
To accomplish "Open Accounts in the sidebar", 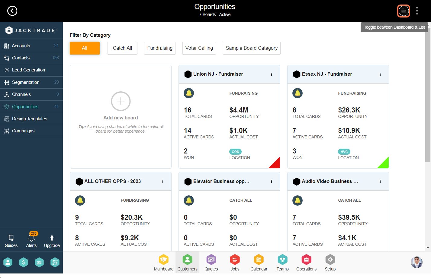I will pyautogui.click(x=31, y=46).
